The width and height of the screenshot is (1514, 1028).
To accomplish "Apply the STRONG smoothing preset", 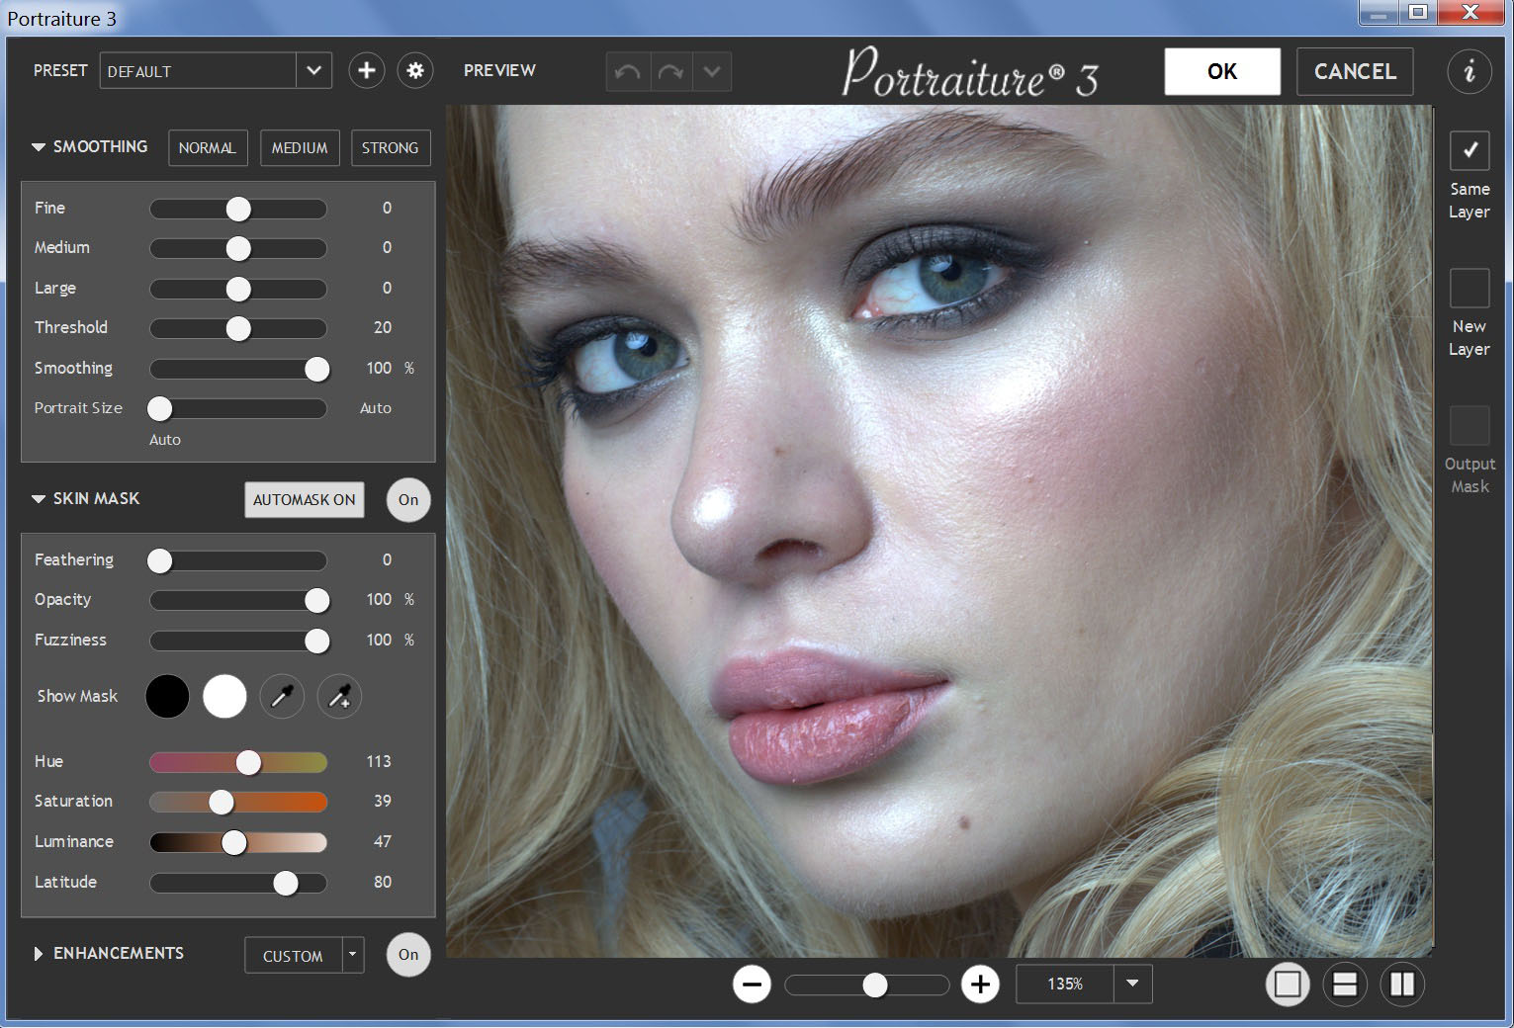I will click(390, 148).
